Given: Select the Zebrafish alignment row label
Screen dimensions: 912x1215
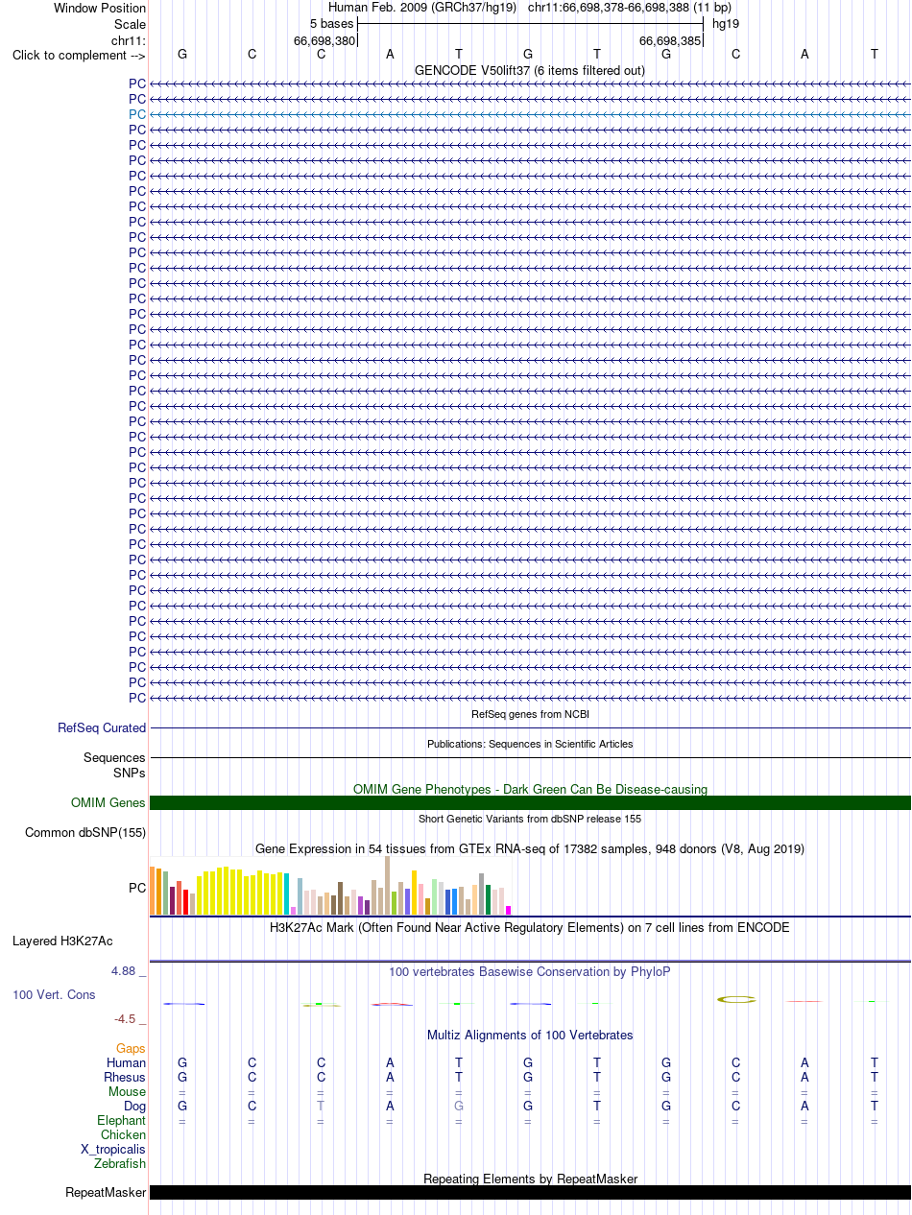Looking at the screenshot, I should point(120,1163).
